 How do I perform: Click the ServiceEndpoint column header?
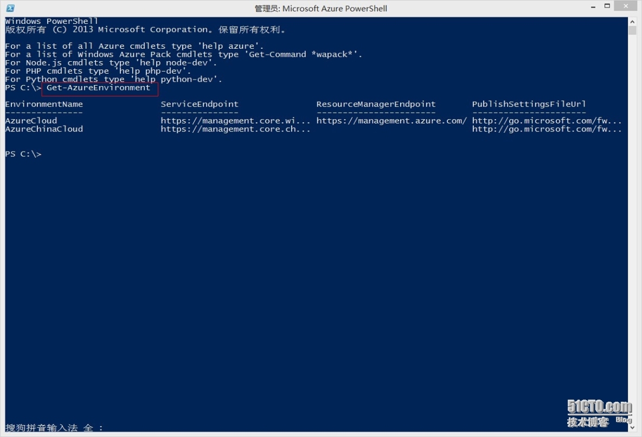coord(200,104)
